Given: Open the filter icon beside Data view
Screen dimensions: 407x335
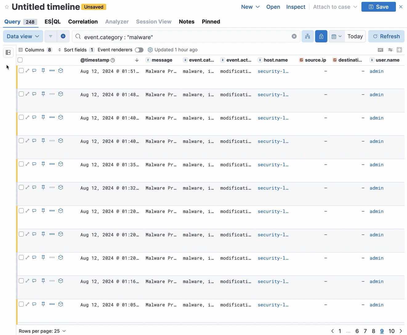Looking at the screenshot, I should click(50, 36).
